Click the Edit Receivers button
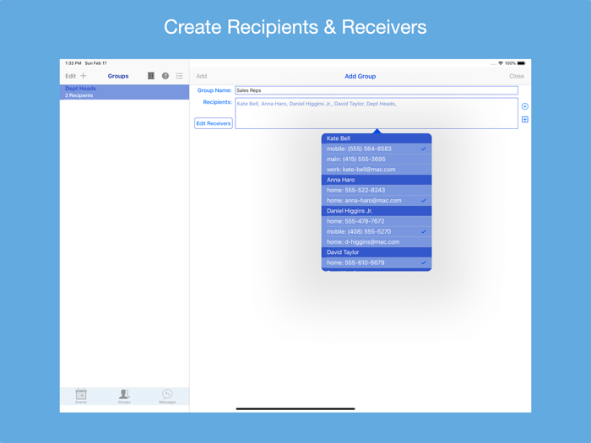This screenshot has width=591, height=443. (214, 123)
